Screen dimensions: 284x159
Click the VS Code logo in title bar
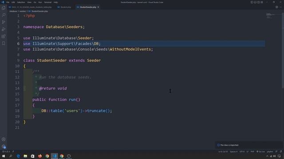point(3,2)
